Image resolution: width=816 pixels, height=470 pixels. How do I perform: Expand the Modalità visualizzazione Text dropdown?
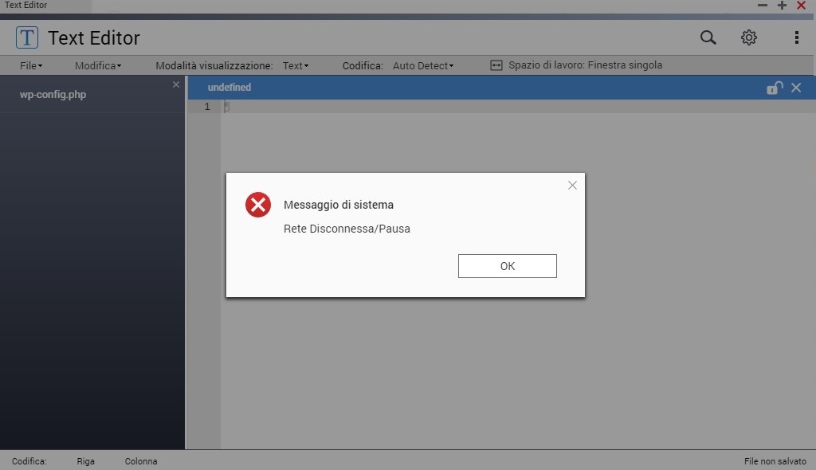[x=295, y=65]
